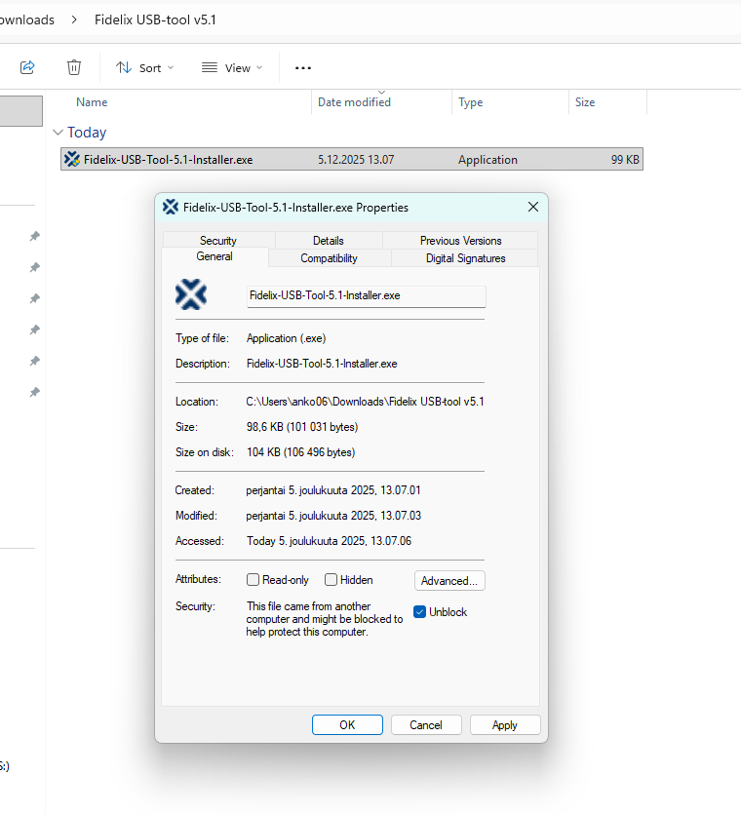Collapse the Today group chevron
This screenshot has height=814, width=741.
(x=58, y=133)
